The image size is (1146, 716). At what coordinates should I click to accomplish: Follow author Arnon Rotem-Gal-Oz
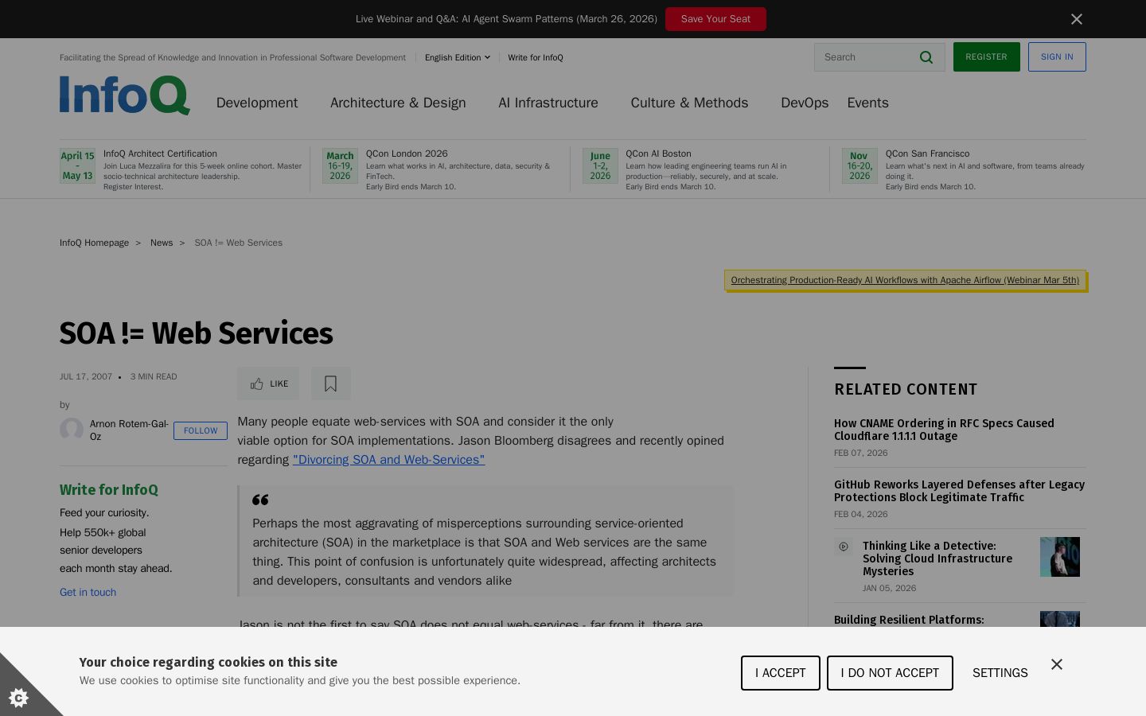tap(201, 430)
